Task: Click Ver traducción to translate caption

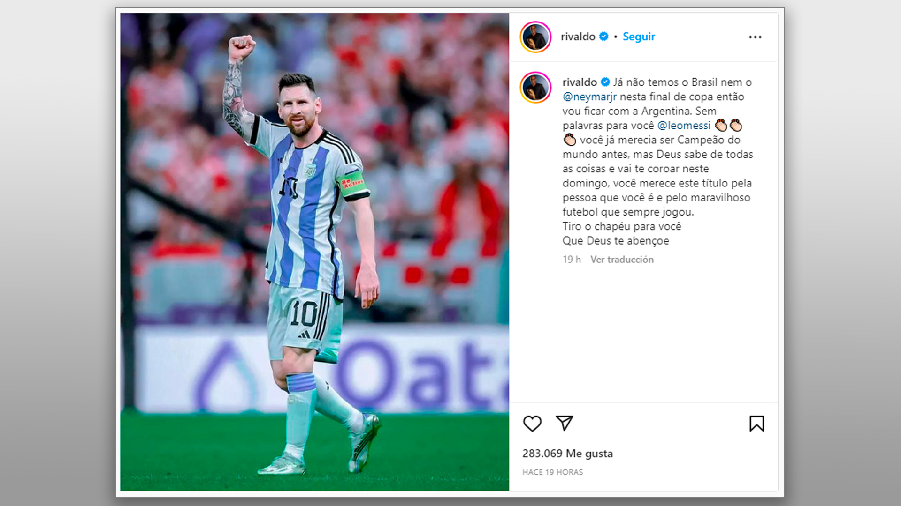Action: [622, 260]
